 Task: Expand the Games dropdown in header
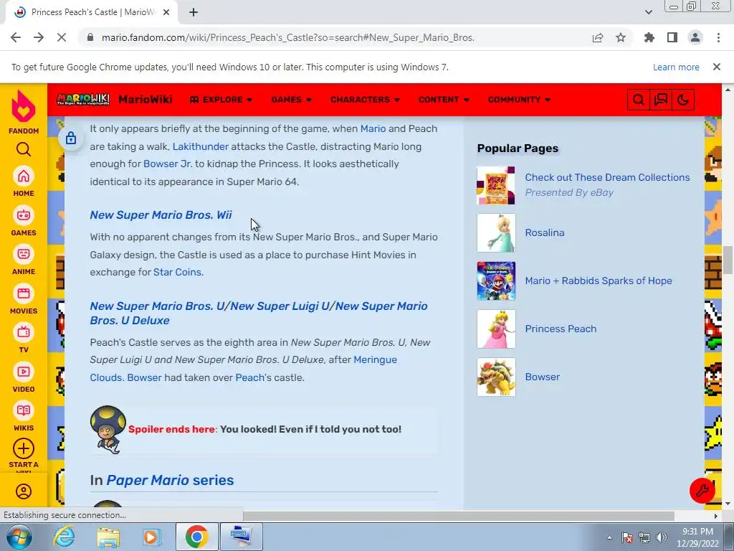(291, 100)
